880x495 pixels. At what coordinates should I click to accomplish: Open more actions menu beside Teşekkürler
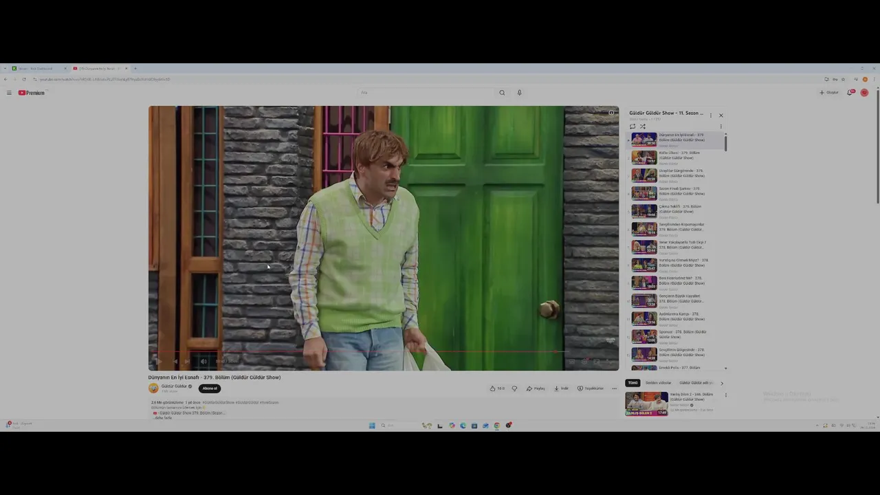[614, 388]
